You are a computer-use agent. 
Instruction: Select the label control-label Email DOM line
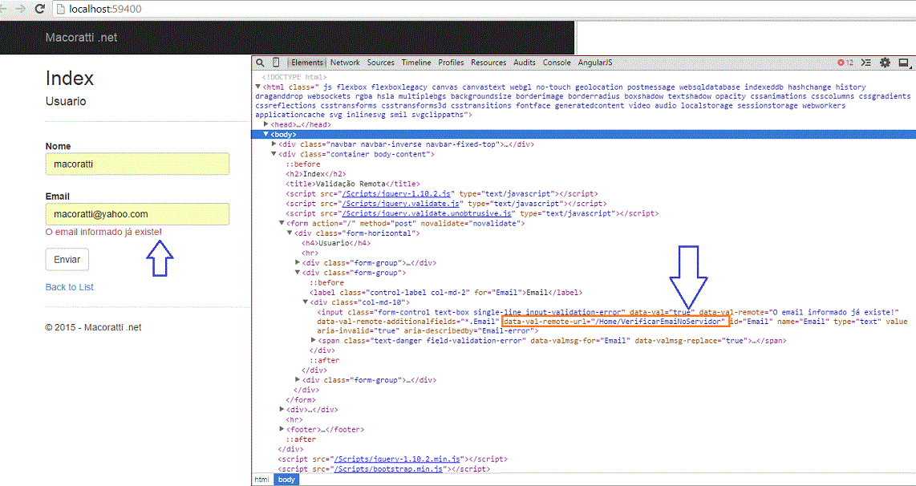tap(446, 292)
